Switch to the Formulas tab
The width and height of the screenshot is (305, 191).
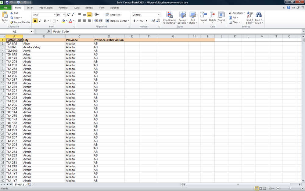[x=63, y=8]
